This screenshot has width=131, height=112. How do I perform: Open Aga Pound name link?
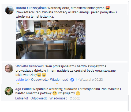click(23, 89)
